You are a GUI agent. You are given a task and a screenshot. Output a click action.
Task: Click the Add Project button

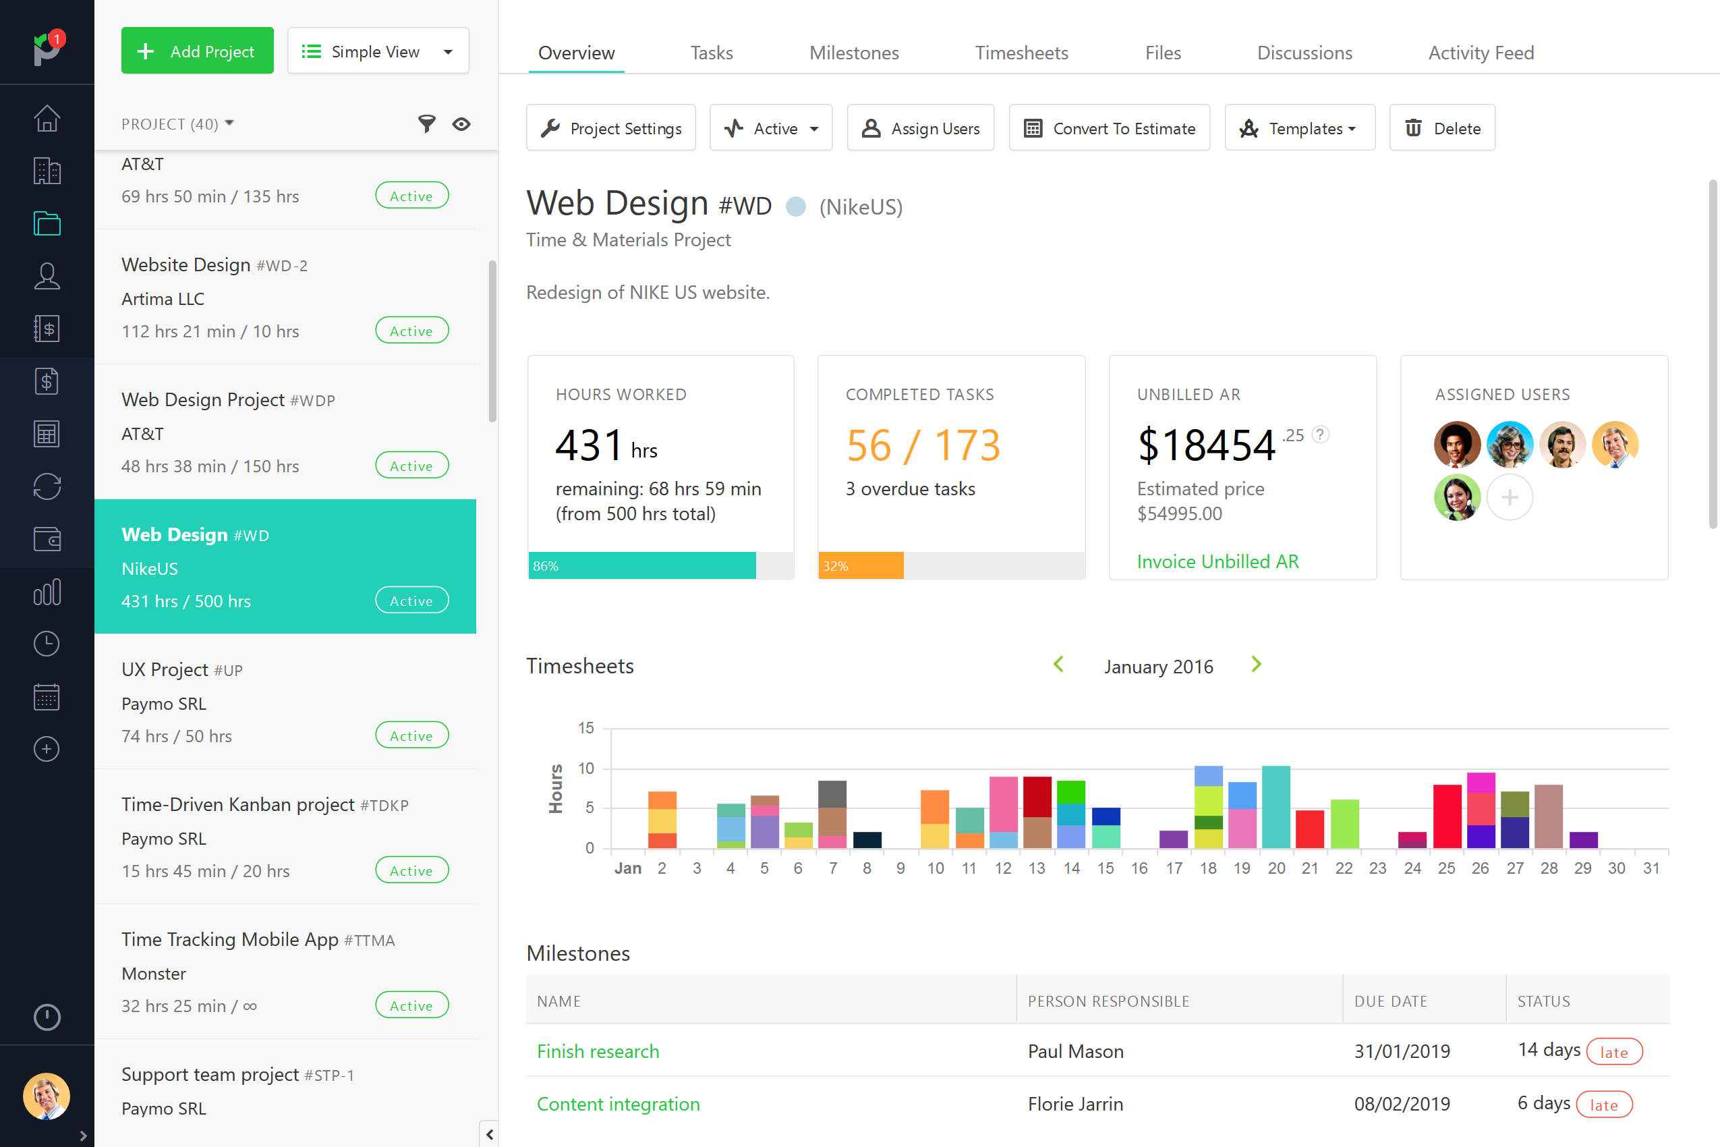[197, 51]
